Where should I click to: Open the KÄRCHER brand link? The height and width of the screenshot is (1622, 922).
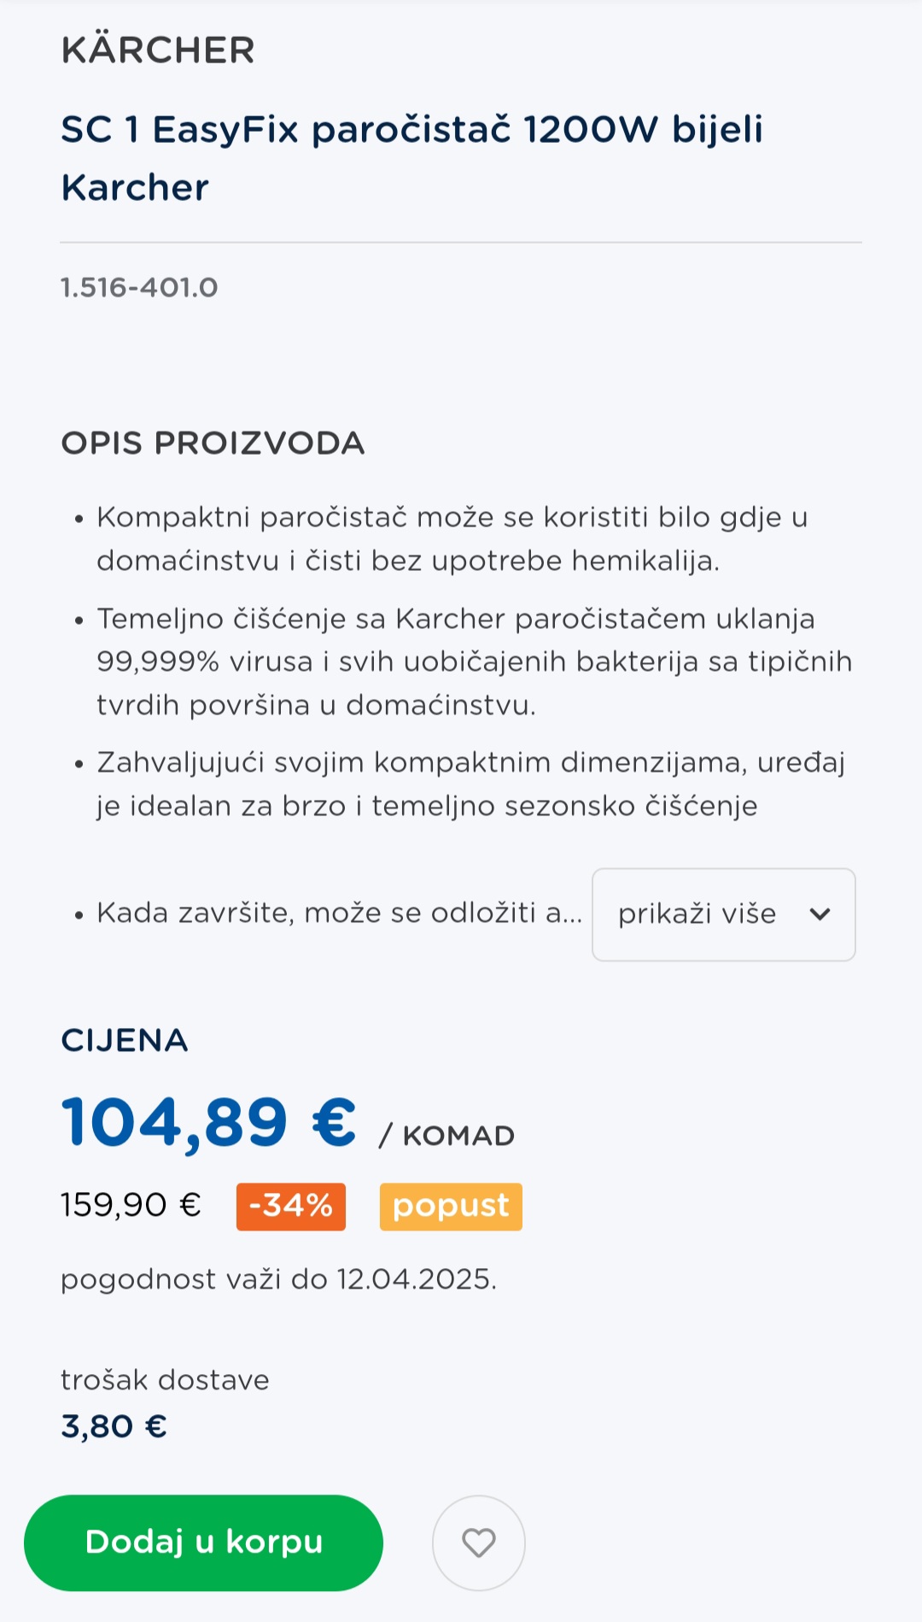click(x=158, y=50)
